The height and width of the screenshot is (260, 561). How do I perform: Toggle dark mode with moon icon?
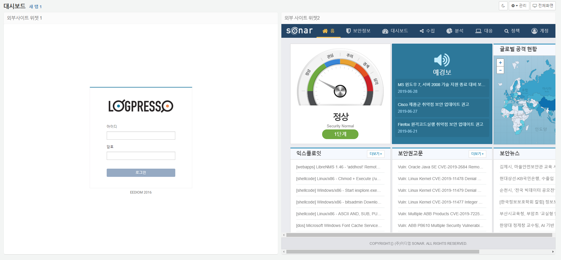(503, 6)
